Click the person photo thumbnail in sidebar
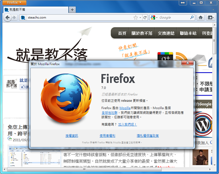219x174 pixels. [x=200, y=157]
